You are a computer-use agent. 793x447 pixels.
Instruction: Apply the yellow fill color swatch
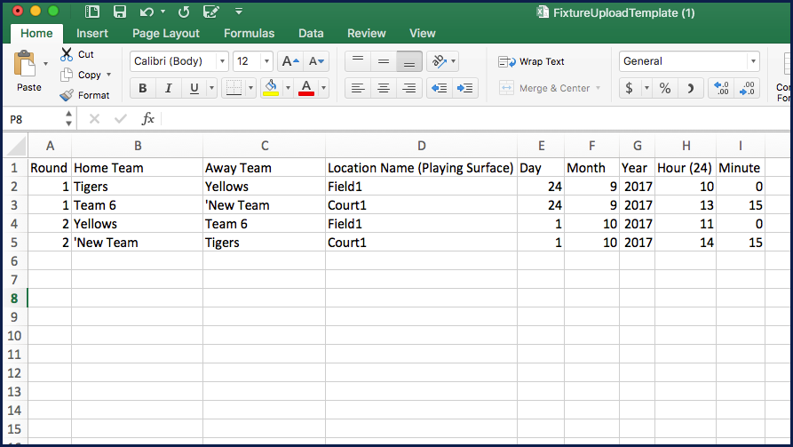click(270, 88)
